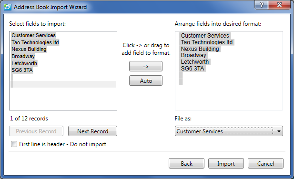This screenshot has width=294, height=179.
Task: Click the Auto button
Action: tap(146, 81)
